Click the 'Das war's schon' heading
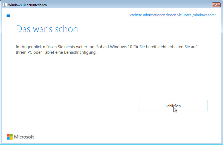The height and width of the screenshot is (145, 223). (x=47, y=29)
